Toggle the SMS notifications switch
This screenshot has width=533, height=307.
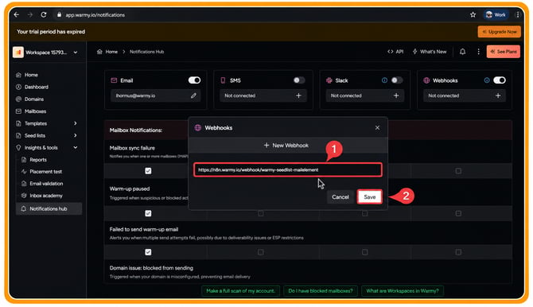click(299, 80)
